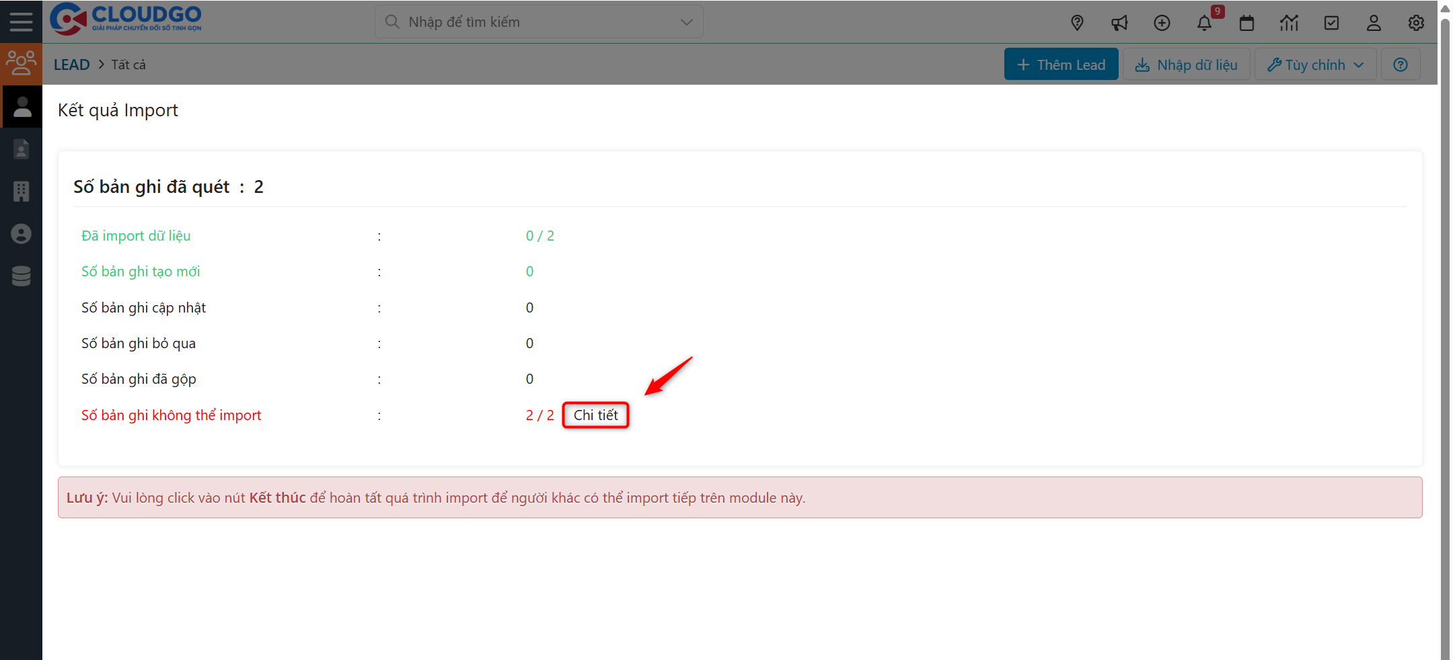Open the notifications bell with 9 alerts

coord(1205,22)
